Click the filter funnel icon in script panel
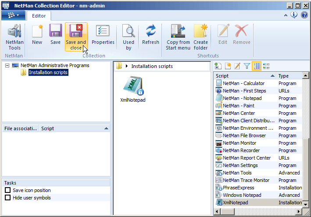Viewport: 311px width, 217px height. click(x=247, y=66)
